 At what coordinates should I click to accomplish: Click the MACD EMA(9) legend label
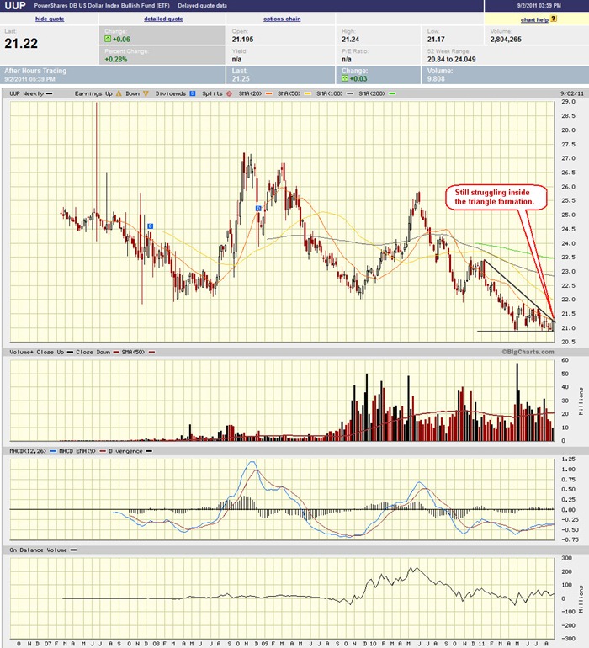point(77,451)
